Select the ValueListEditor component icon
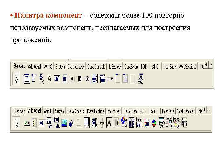Image resolution: width=222 pixels, height=166 pixels. pyautogui.click(x=132, y=123)
